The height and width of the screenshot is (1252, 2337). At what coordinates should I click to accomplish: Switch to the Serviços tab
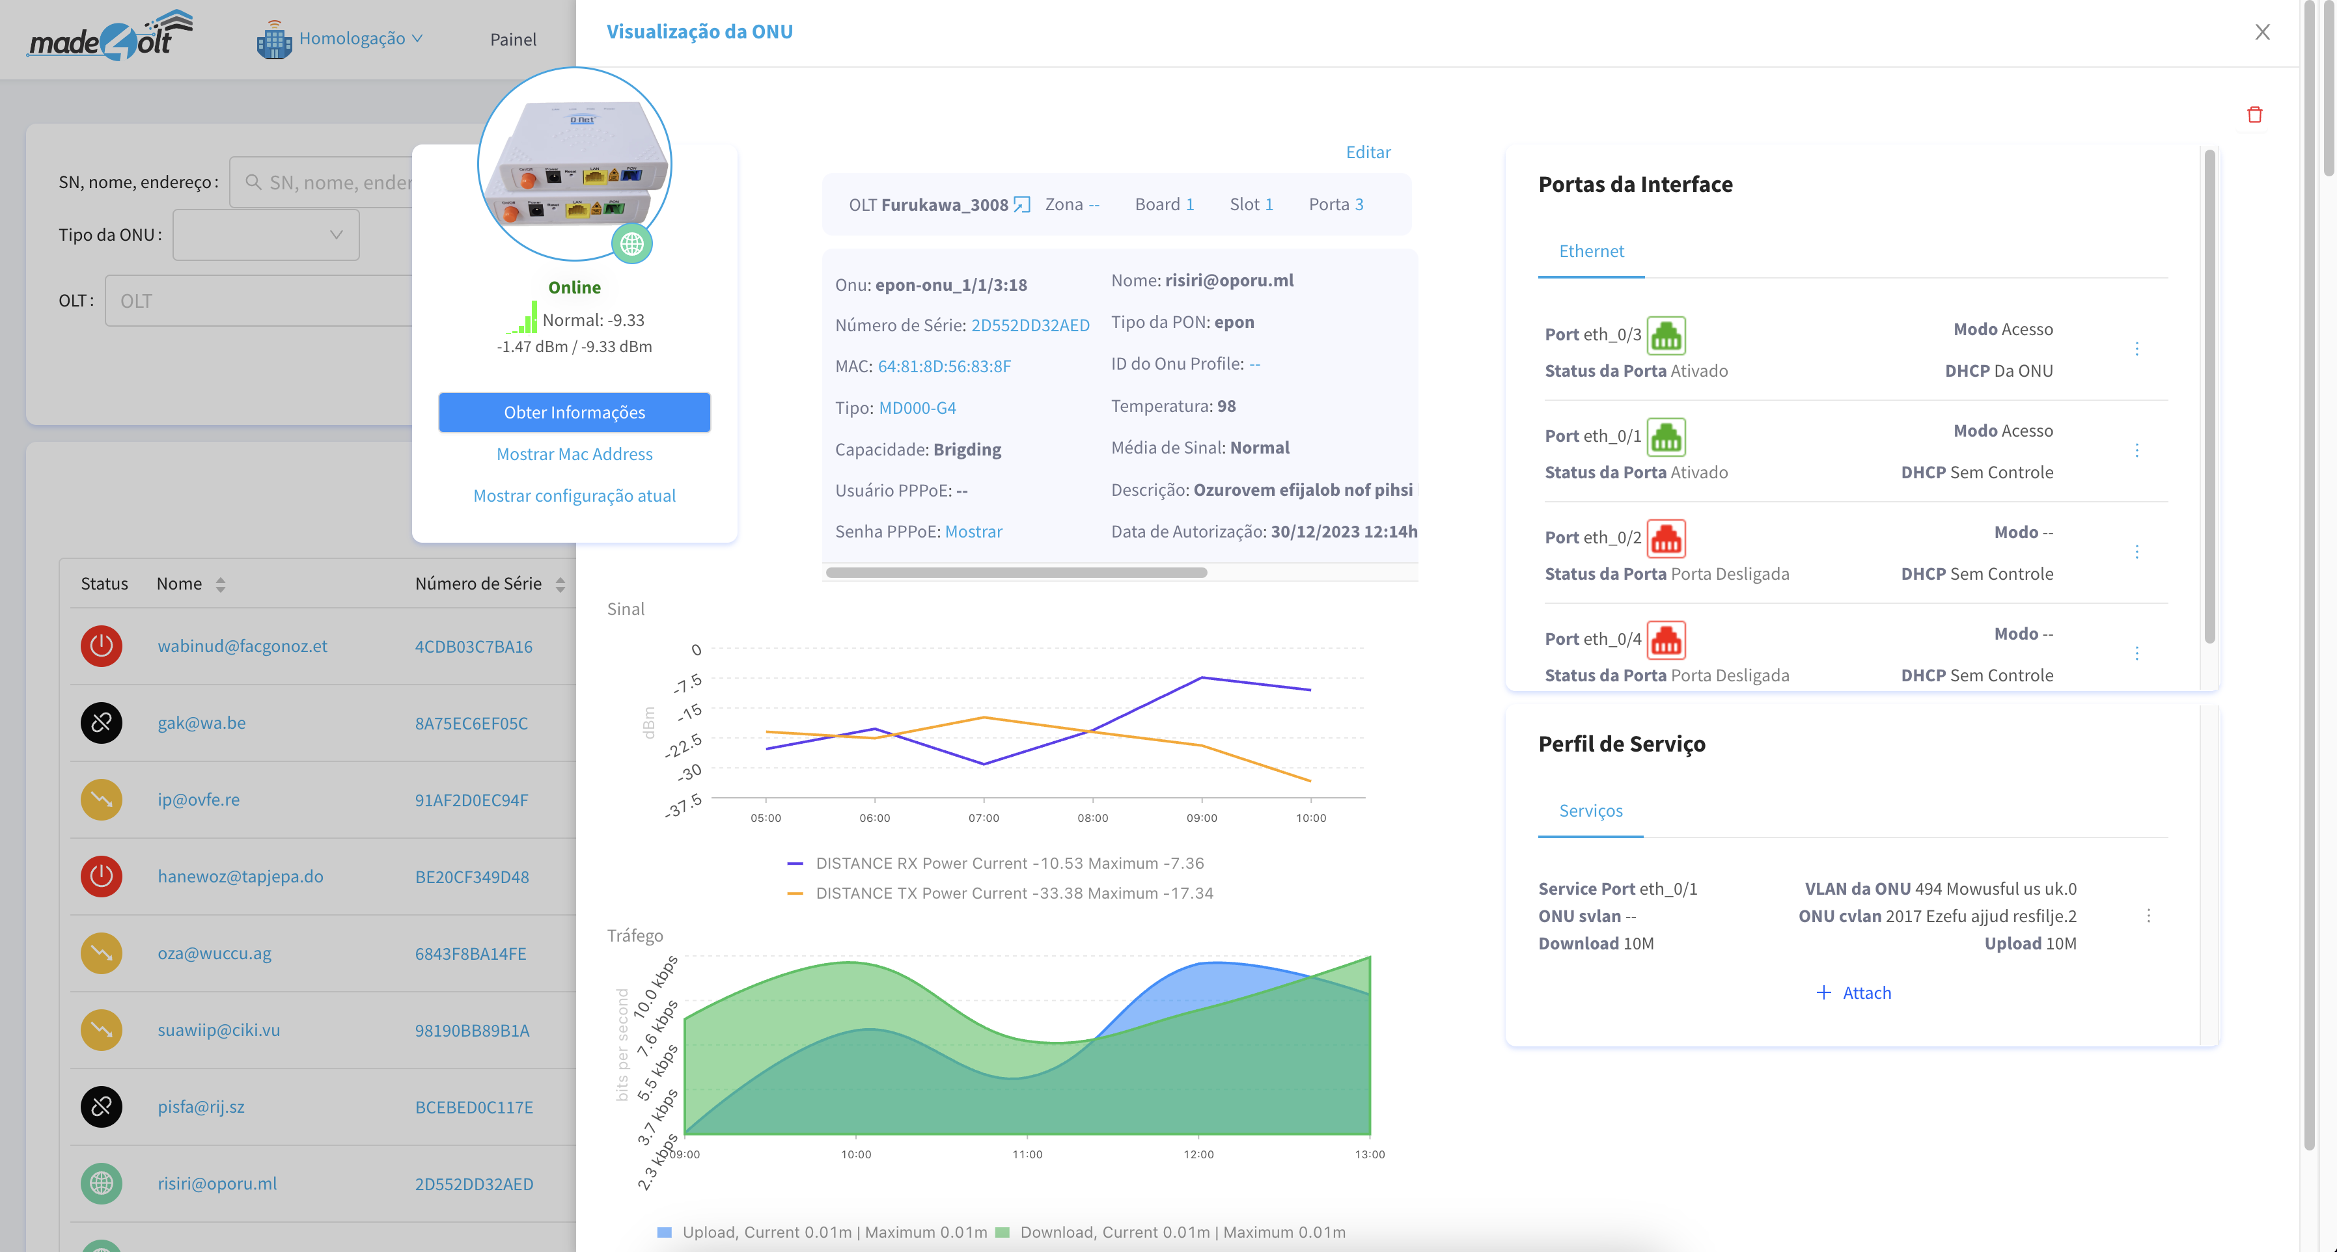point(1590,811)
